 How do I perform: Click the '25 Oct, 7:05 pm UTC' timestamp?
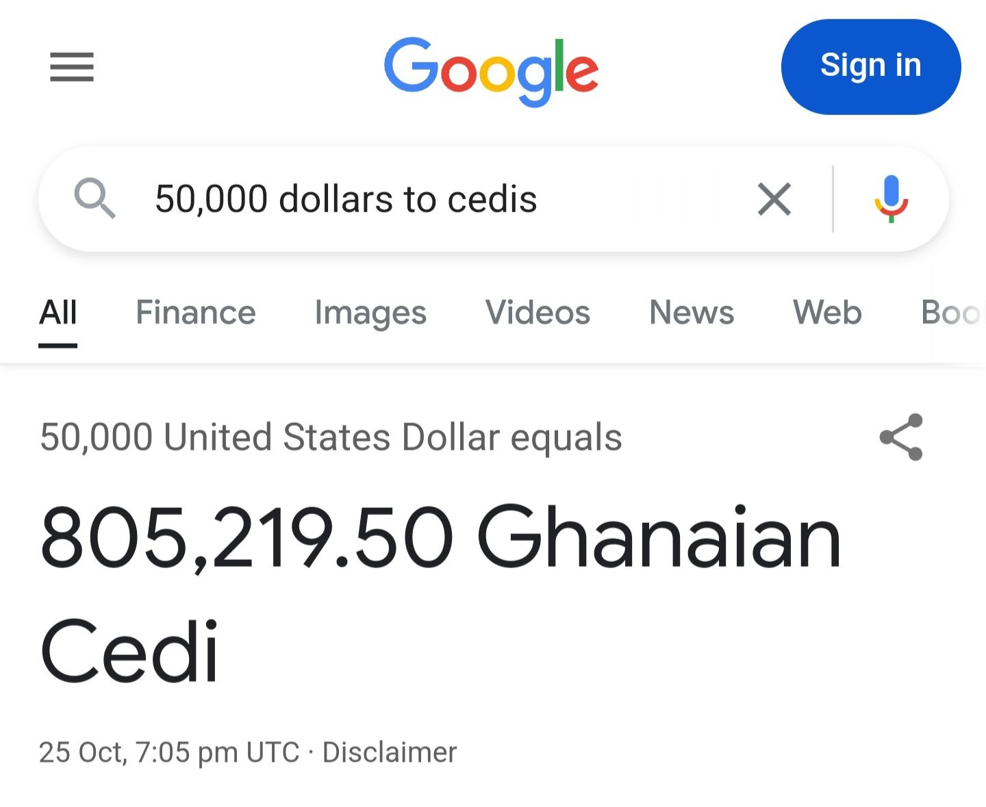click(x=169, y=752)
